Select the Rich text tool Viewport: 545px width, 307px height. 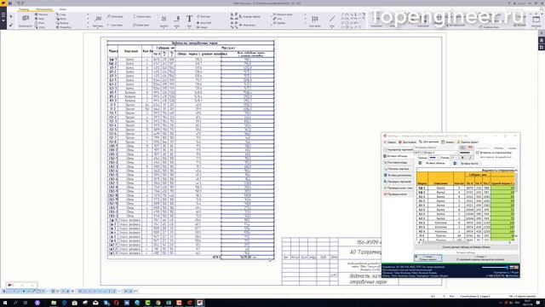pos(204,16)
